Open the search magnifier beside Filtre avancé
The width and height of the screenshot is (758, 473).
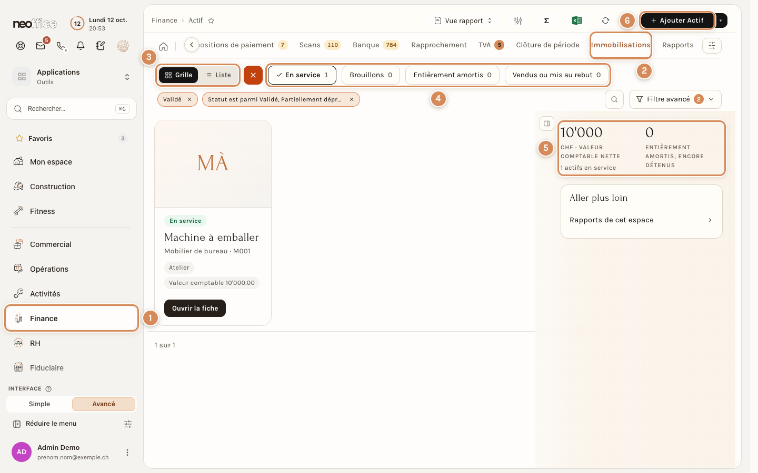click(614, 99)
